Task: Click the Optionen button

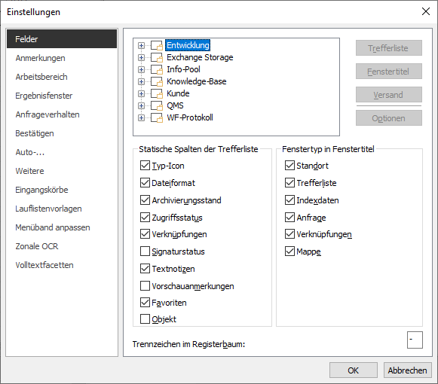Action: [388, 118]
